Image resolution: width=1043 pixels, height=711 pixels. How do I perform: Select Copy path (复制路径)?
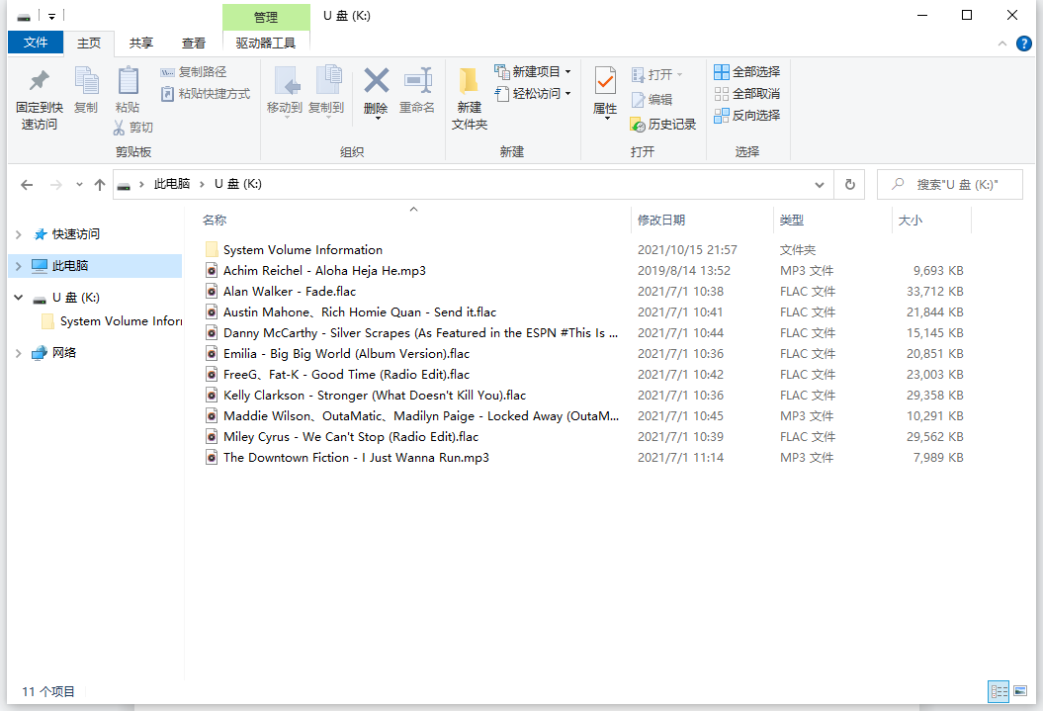(194, 72)
